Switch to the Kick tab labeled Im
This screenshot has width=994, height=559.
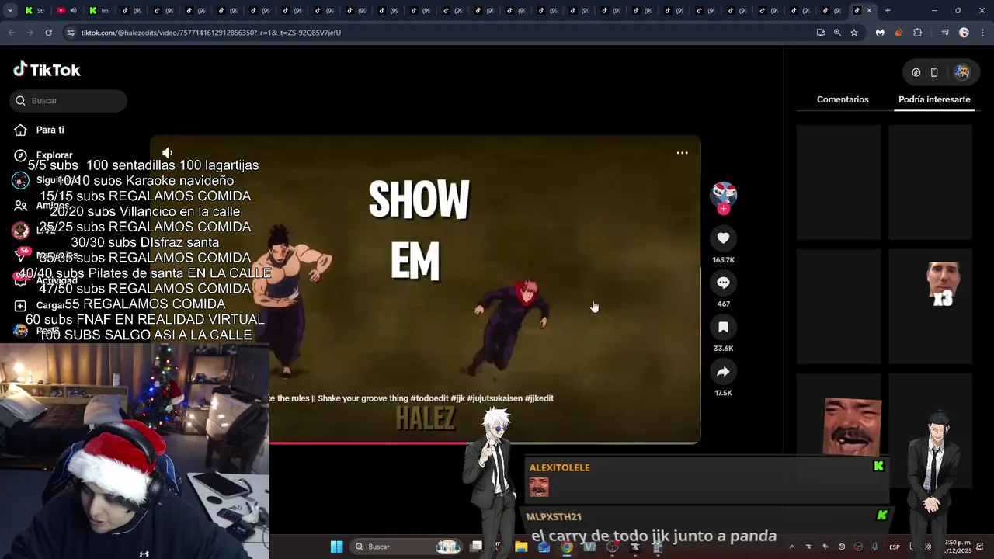click(99, 11)
